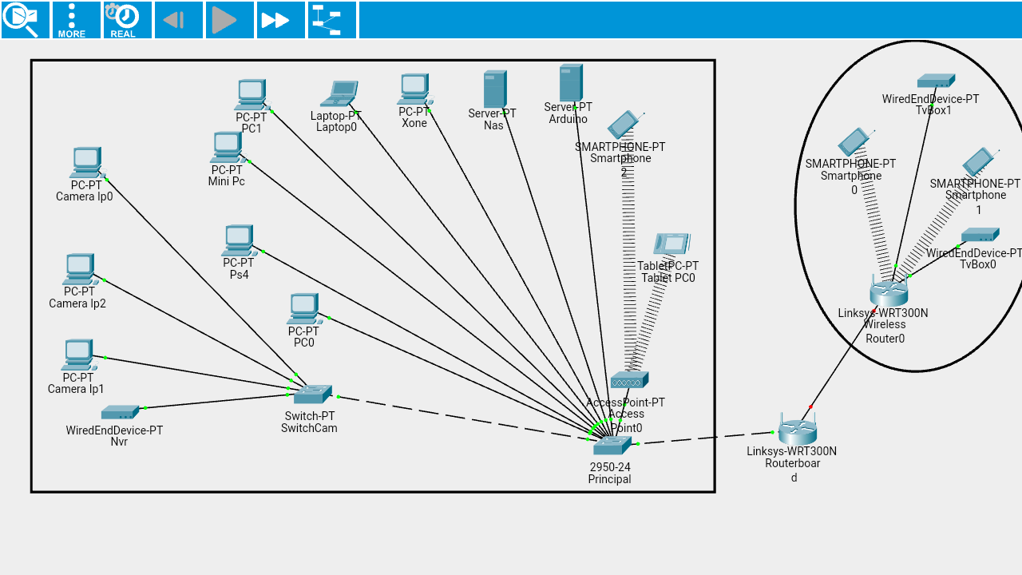
Task: Select the Laptop0 device icon
Action: click(x=339, y=93)
